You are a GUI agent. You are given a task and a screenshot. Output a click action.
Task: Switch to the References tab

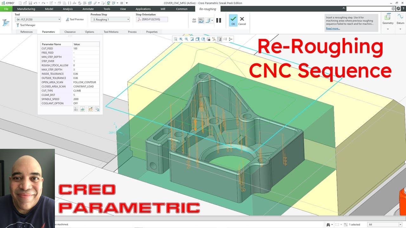[26, 32]
